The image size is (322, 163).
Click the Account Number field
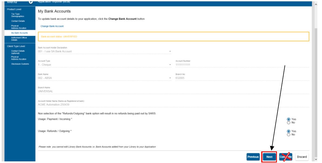[242, 65]
